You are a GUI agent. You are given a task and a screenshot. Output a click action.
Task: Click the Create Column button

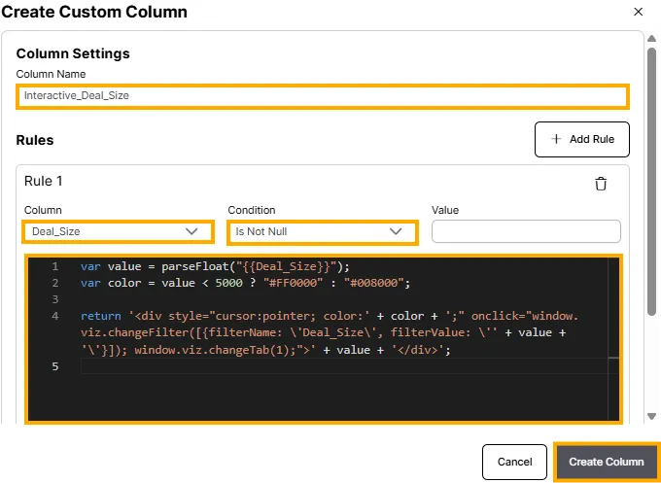606,462
